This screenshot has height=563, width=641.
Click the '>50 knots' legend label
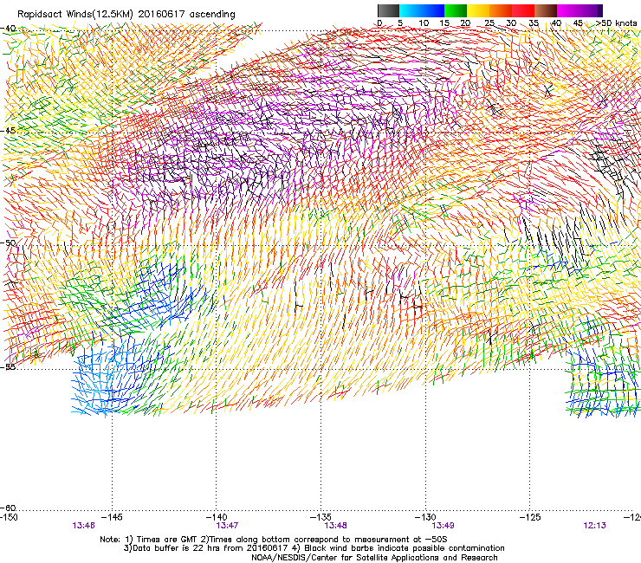(617, 23)
